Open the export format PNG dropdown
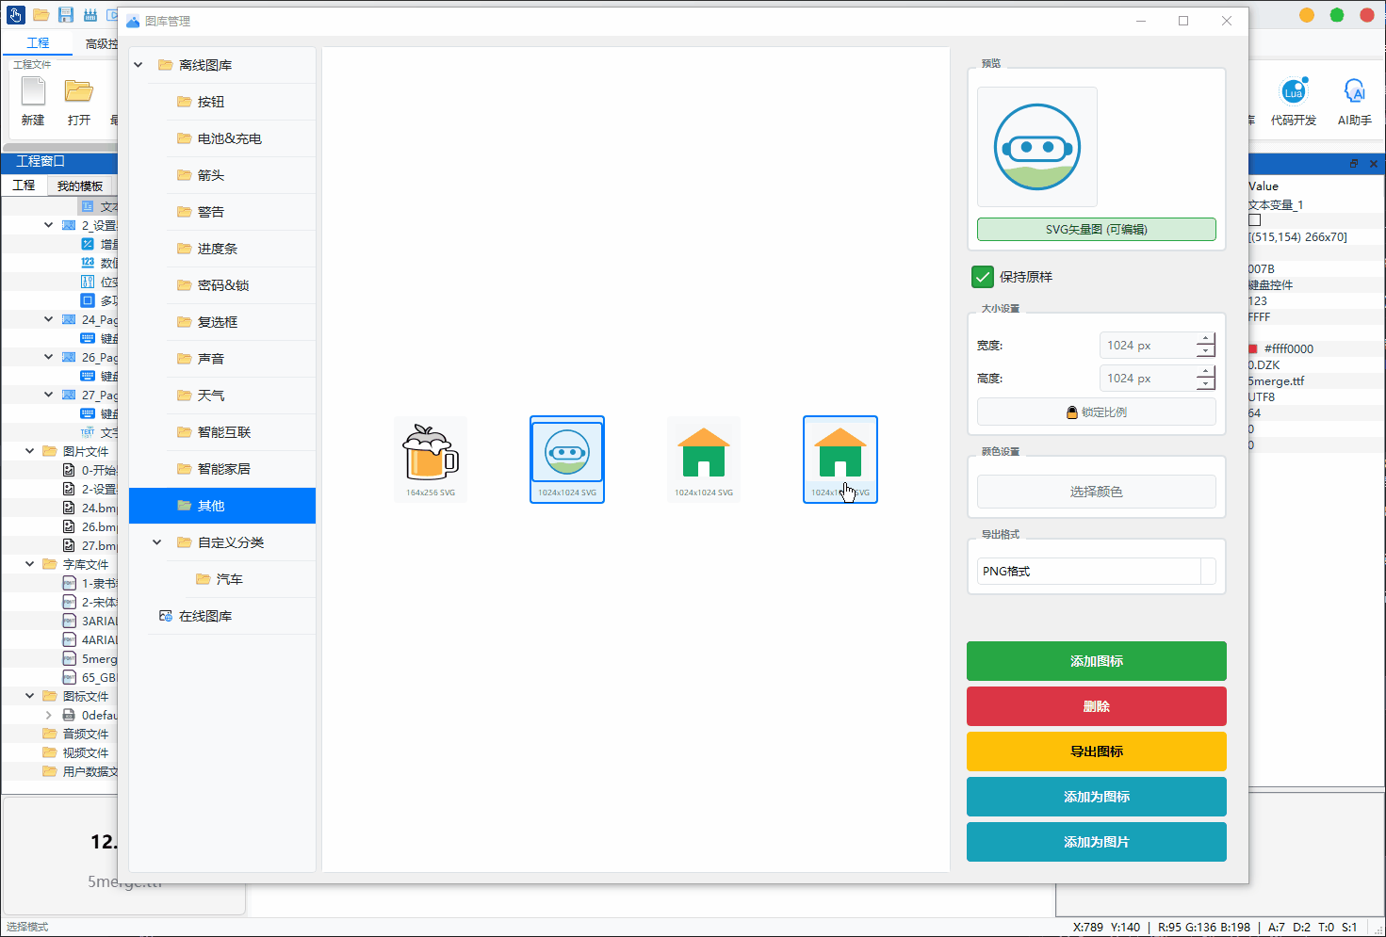The image size is (1386, 937). point(1097,572)
